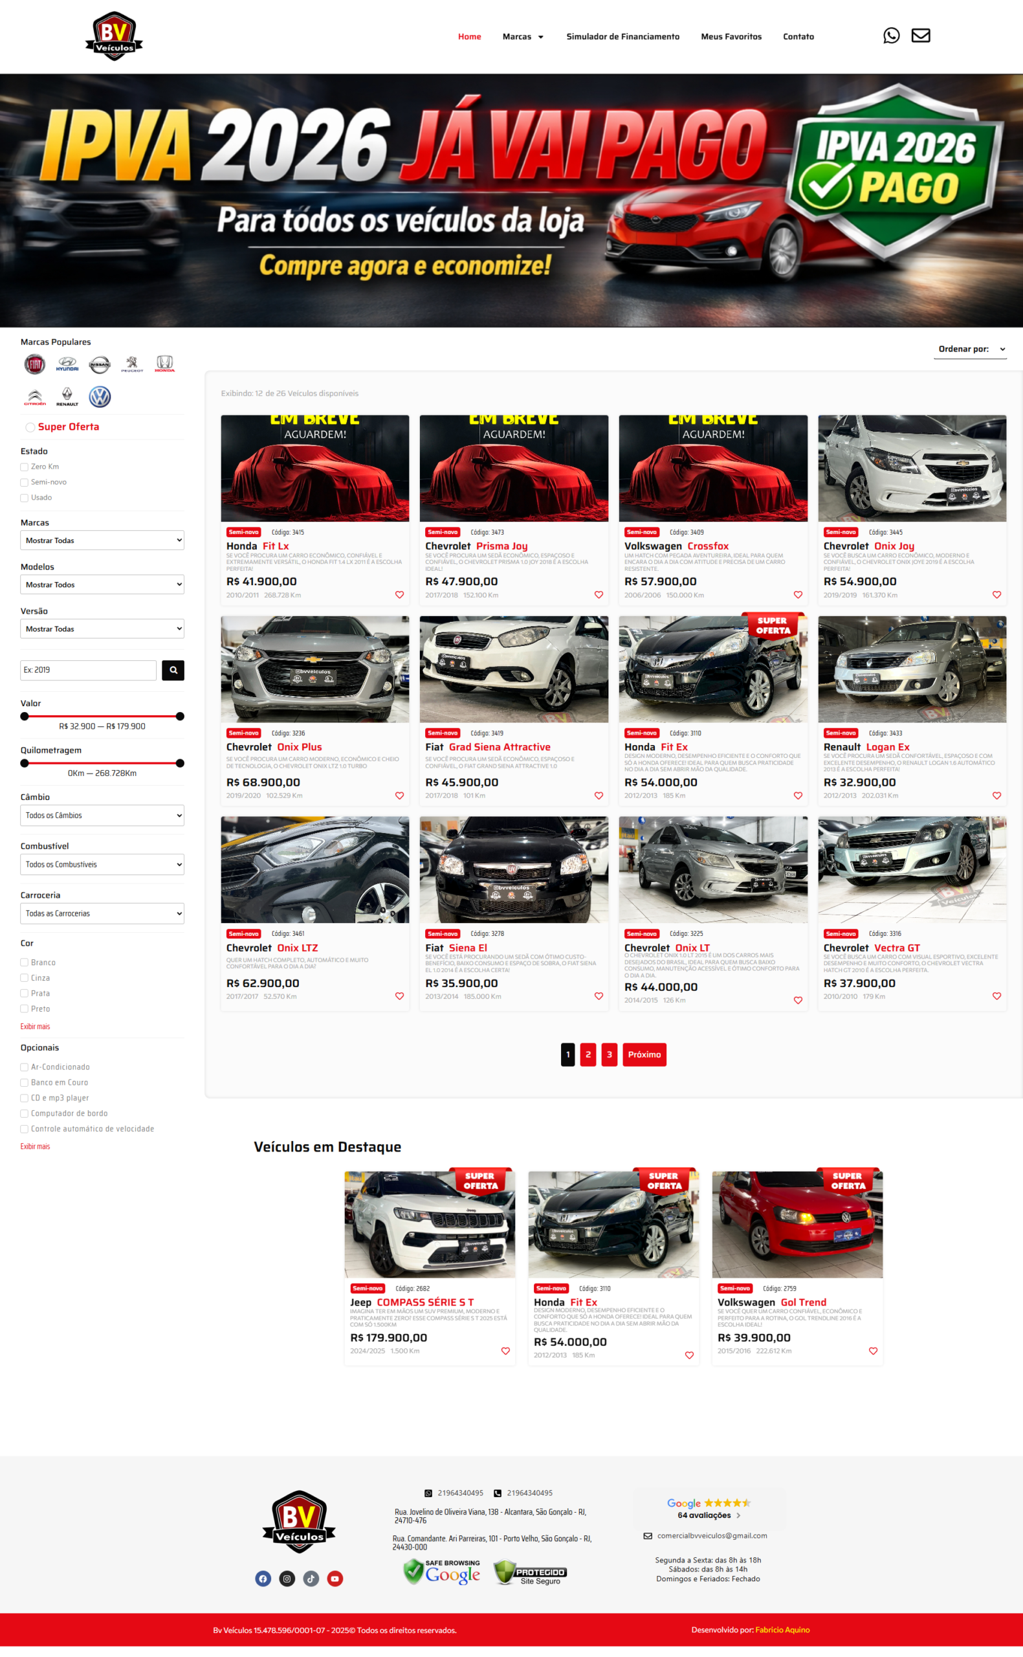Filter by Fiat brand logo

coord(34,364)
